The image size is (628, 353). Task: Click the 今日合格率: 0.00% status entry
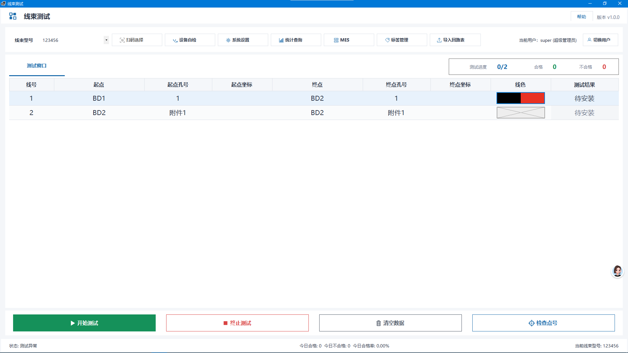click(x=371, y=346)
